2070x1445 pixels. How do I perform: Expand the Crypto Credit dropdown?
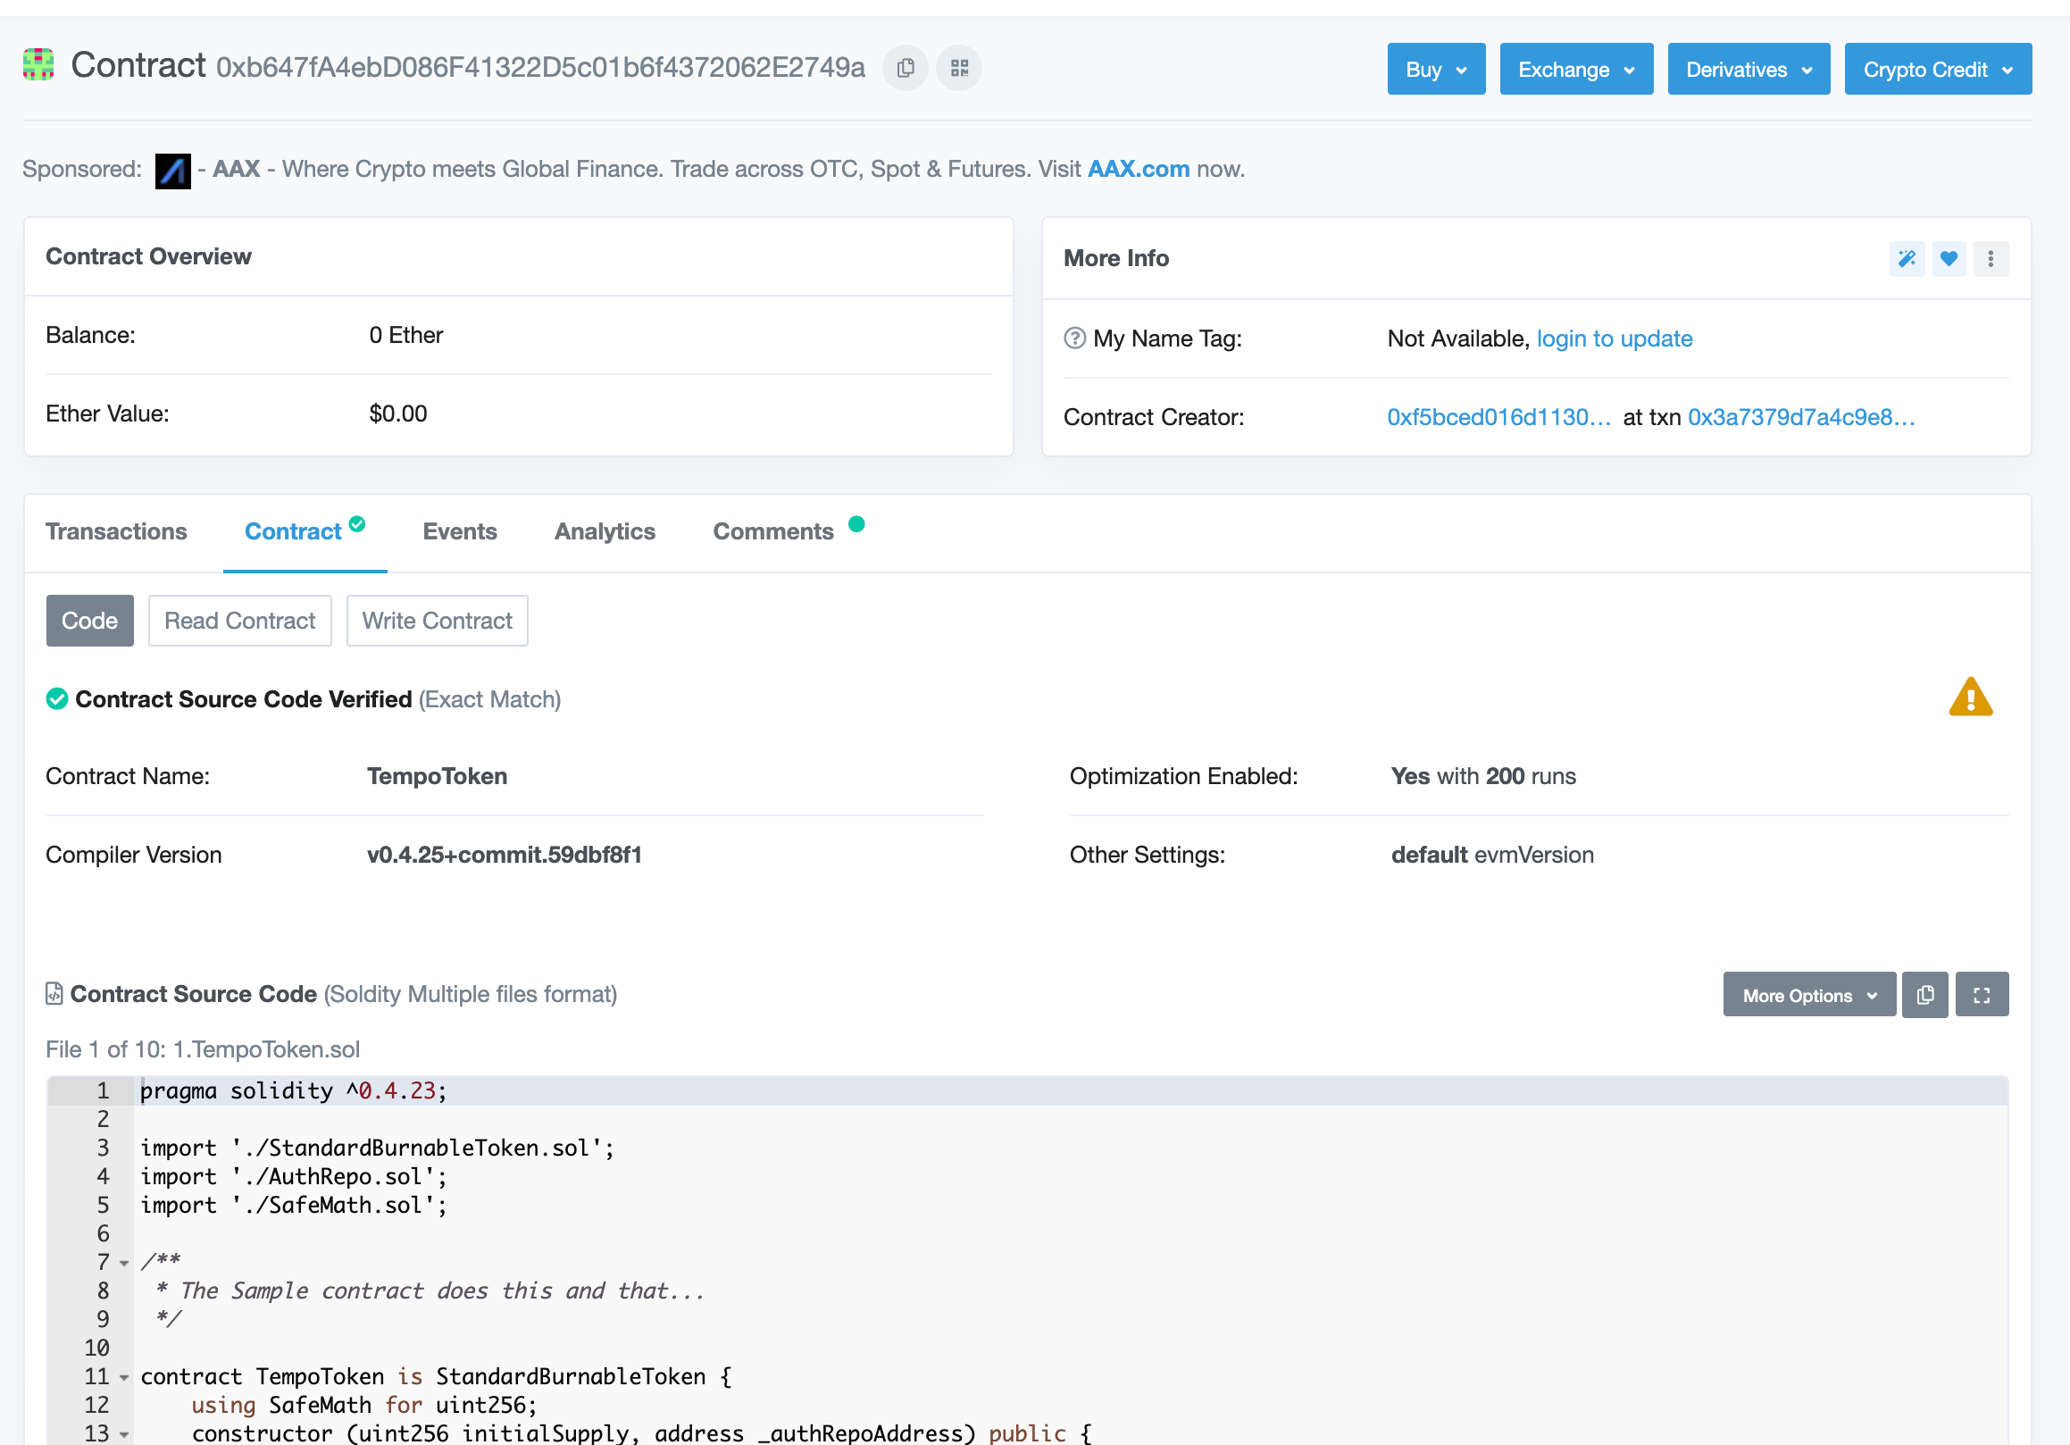tap(1937, 70)
